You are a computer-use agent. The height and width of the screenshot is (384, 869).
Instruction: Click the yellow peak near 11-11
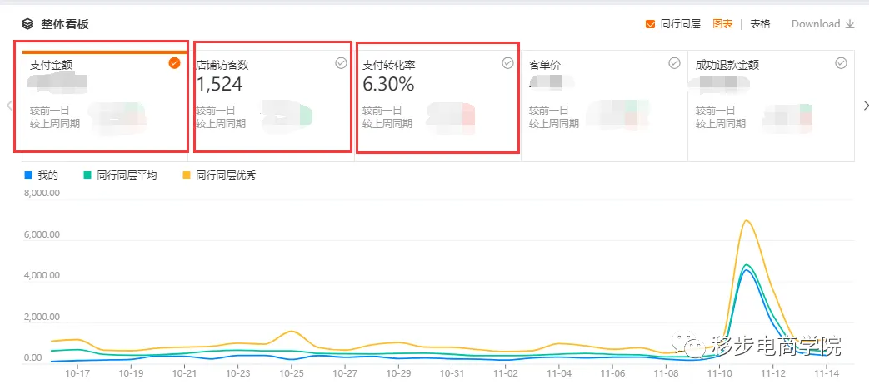(x=747, y=220)
